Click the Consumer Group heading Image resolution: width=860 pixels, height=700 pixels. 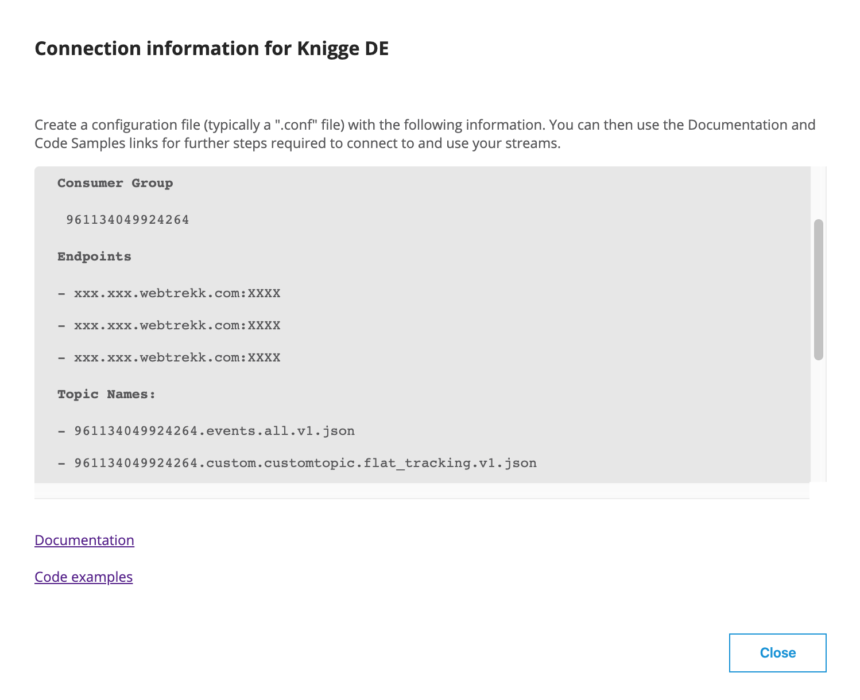tap(115, 184)
